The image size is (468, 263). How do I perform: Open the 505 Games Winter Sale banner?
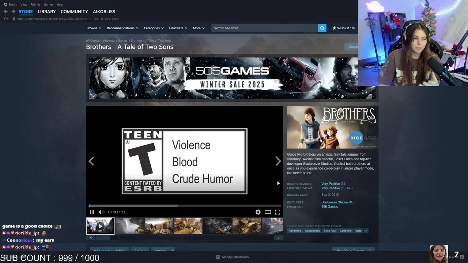tap(232, 78)
